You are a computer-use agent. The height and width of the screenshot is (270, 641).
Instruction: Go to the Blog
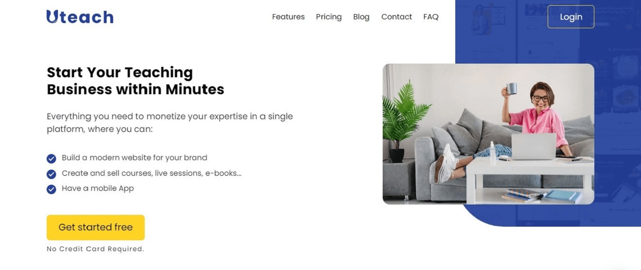point(361,17)
